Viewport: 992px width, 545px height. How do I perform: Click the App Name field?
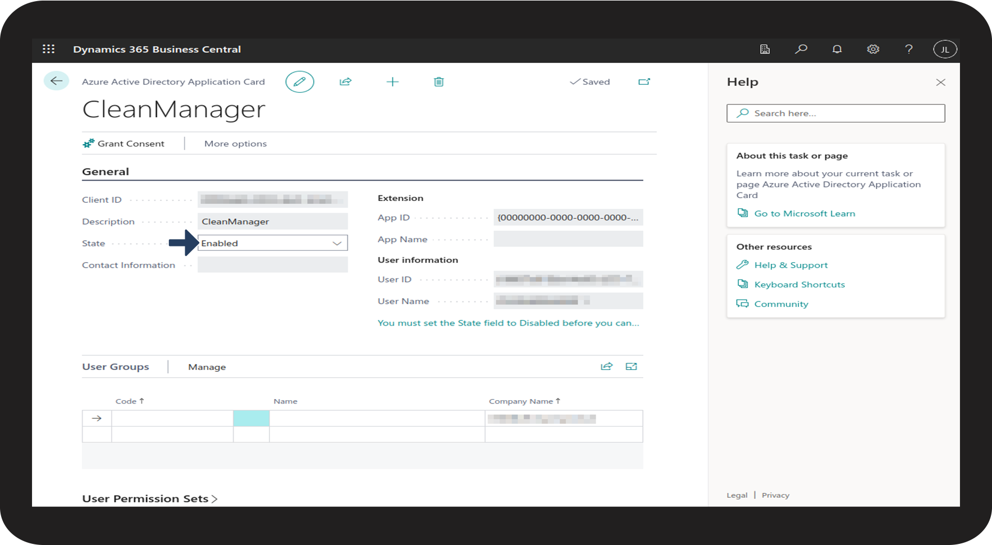[x=568, y=239]
